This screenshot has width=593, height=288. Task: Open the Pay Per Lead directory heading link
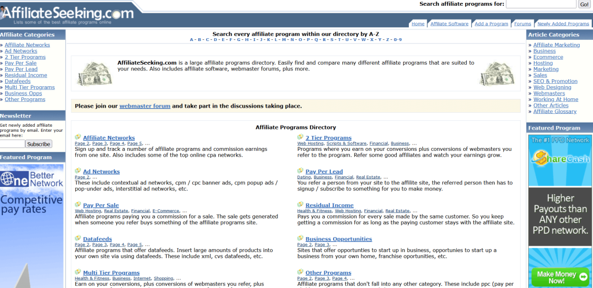[324, 171]
